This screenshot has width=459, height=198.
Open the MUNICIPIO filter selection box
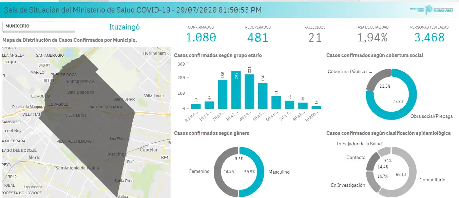point(38,26)
